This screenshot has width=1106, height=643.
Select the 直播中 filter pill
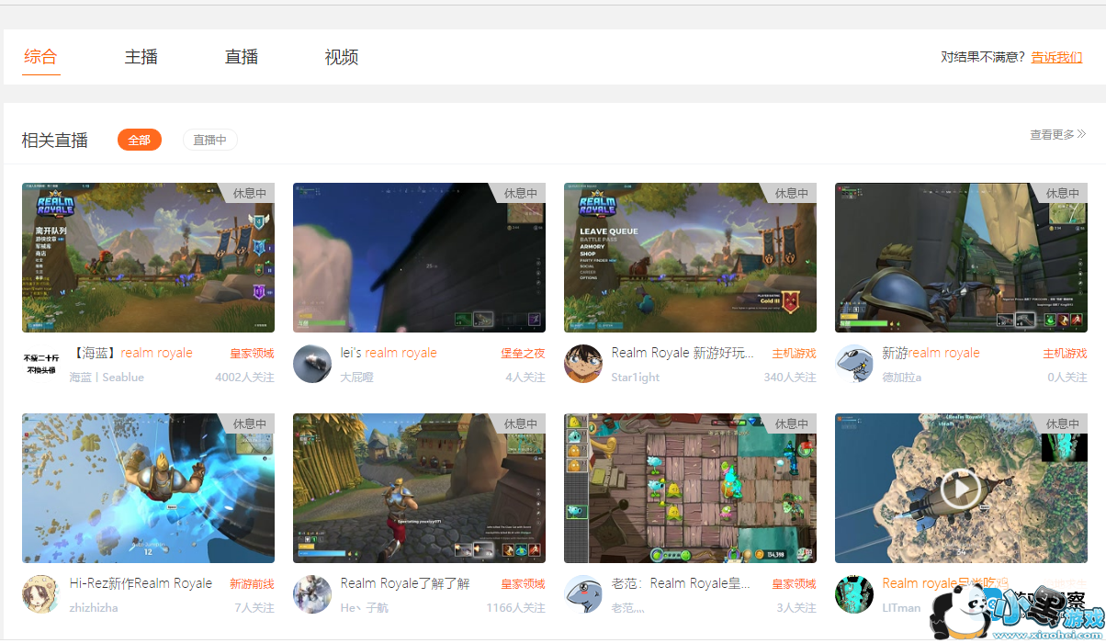point(210,140)
